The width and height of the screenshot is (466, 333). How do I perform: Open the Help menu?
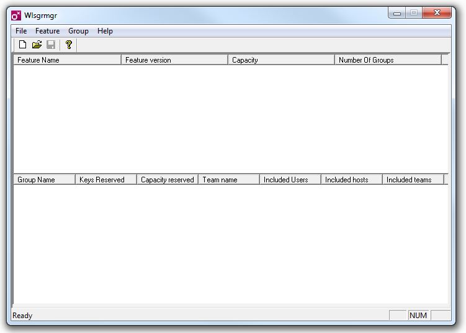[x=105, y=31]
